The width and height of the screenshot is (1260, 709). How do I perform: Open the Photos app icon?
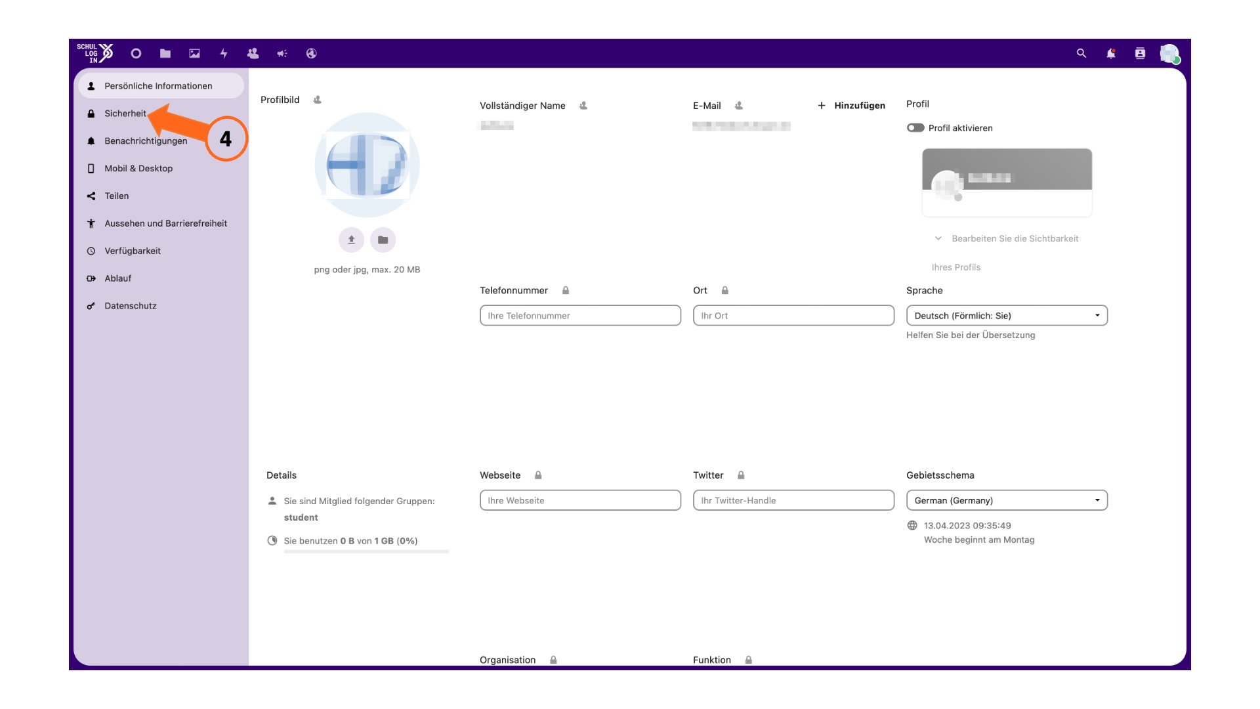point(195,53)
